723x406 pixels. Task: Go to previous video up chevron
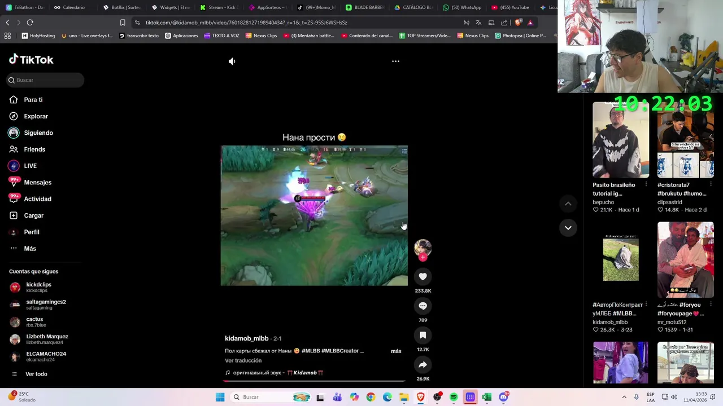pyautogui.click(x=568, y=204)
